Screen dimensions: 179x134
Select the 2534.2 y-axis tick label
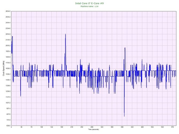point(8,17)
